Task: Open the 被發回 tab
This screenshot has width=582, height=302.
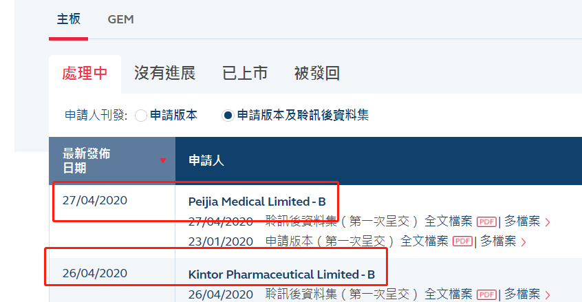Action: (316, 74)
